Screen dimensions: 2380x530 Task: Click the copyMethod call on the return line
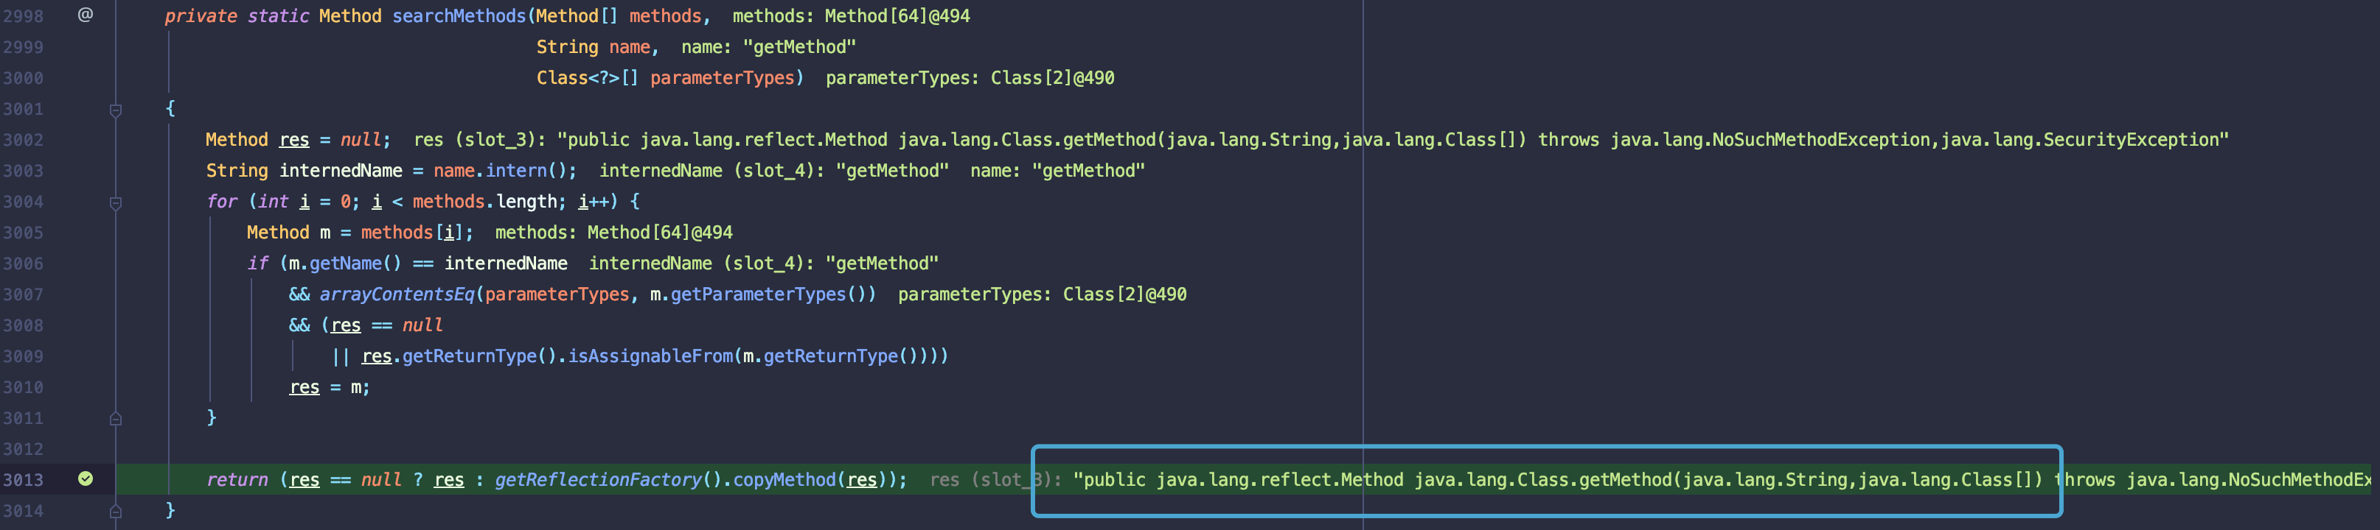(784, 479)
